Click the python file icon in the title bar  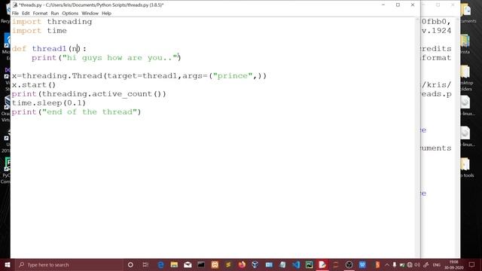[x=15, y=5]
